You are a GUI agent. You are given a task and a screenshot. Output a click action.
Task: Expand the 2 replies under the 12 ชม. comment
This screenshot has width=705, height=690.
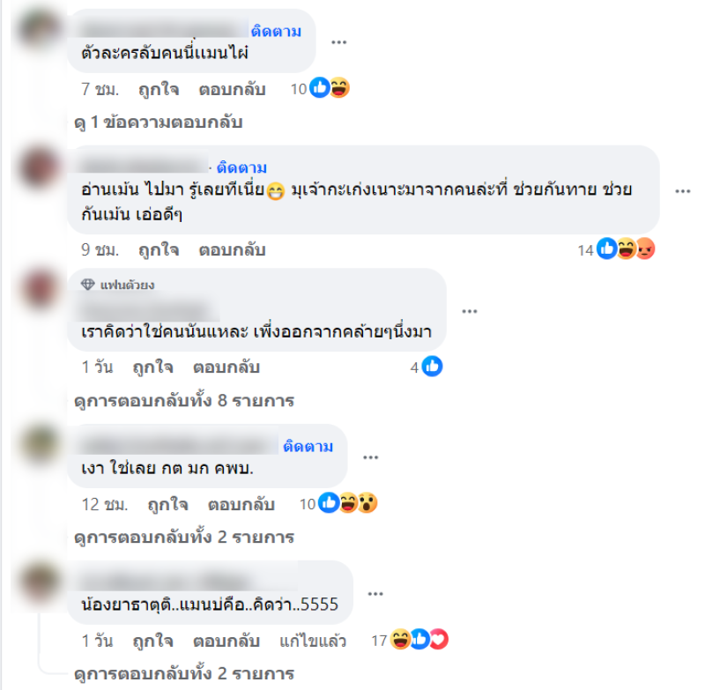(x=184, y=538)
